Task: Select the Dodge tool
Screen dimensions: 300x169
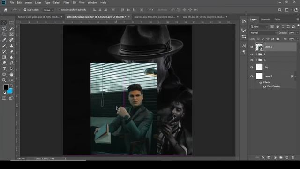Action: click(4, 63)
